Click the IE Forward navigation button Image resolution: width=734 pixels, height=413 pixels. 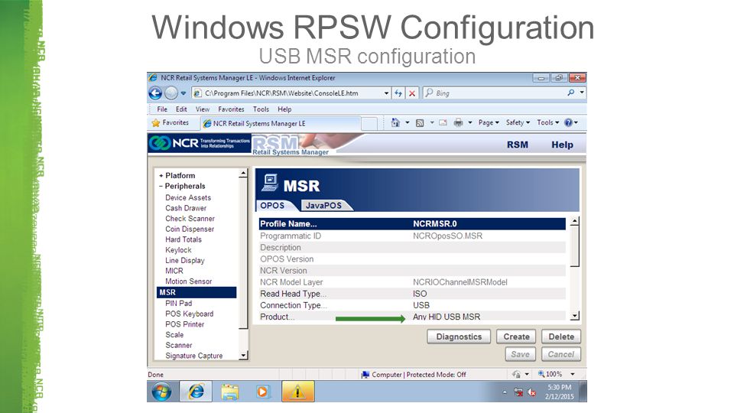point(171,93)
